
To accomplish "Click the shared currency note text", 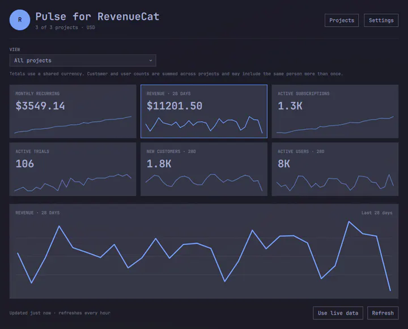I will (x=176, y=74).
